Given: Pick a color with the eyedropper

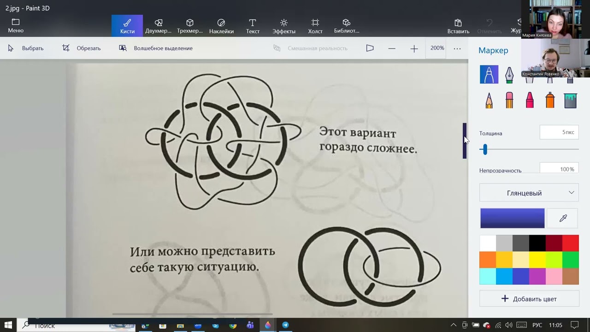Looking at the screenshot, I should click(x=563, y=218).
